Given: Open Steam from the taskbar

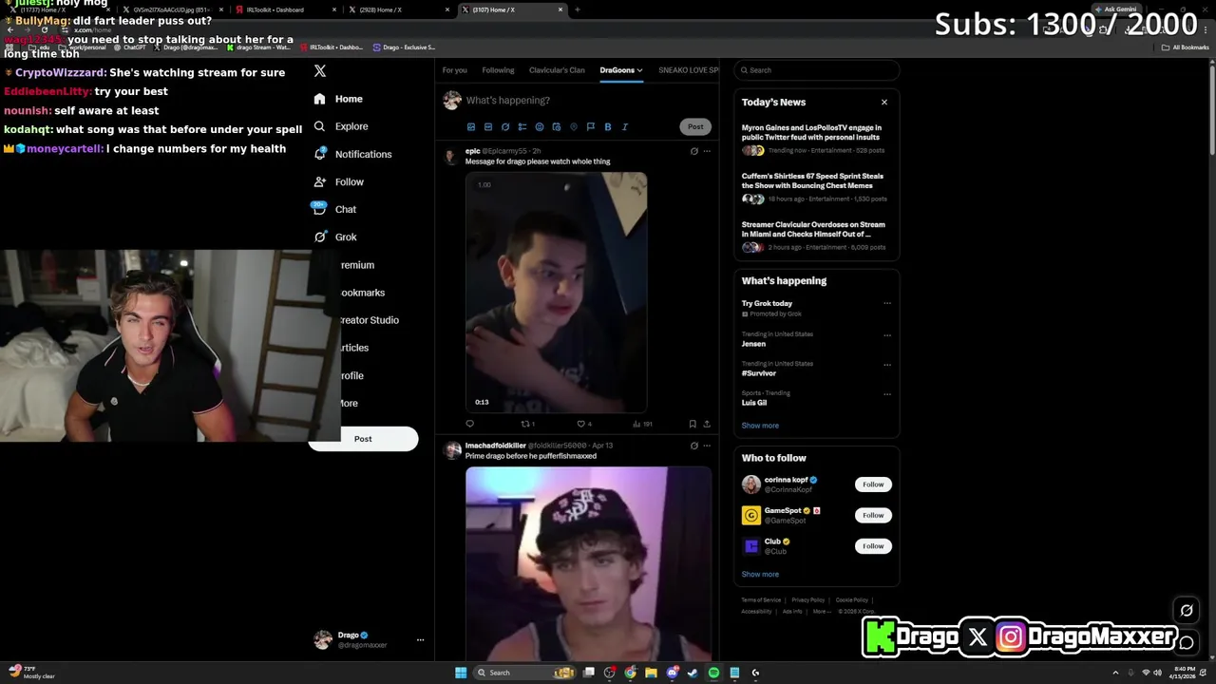Looking at the screenshot, I should (x=693, y=673).
